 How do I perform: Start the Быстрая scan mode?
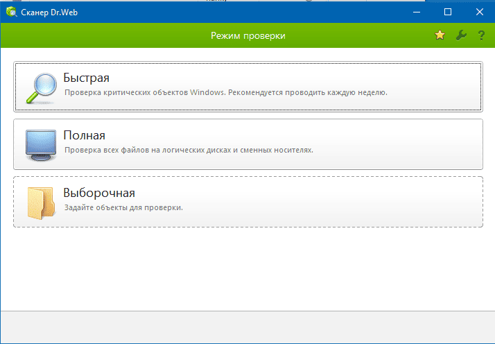[248, 87]
